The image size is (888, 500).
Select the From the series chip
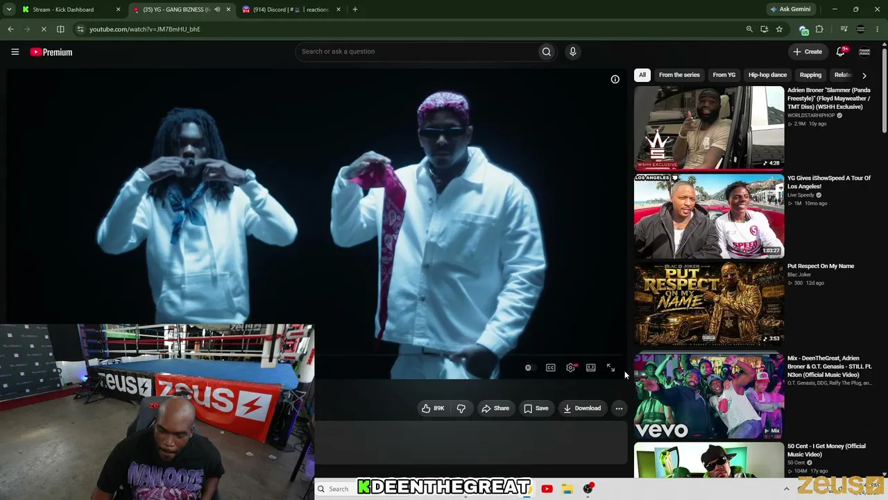click(x=679, y=75)
